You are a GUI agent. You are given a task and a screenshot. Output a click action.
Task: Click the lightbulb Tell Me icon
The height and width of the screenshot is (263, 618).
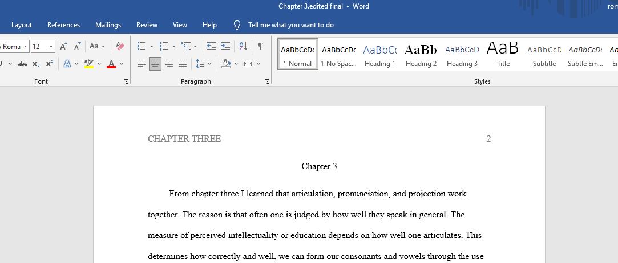coord(237,25)
